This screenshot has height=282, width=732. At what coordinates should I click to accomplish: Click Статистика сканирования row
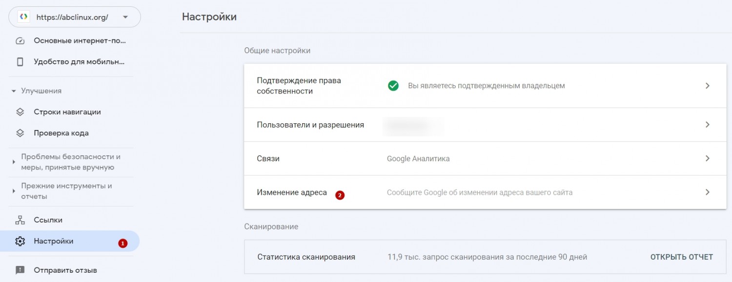coord(306,257)
